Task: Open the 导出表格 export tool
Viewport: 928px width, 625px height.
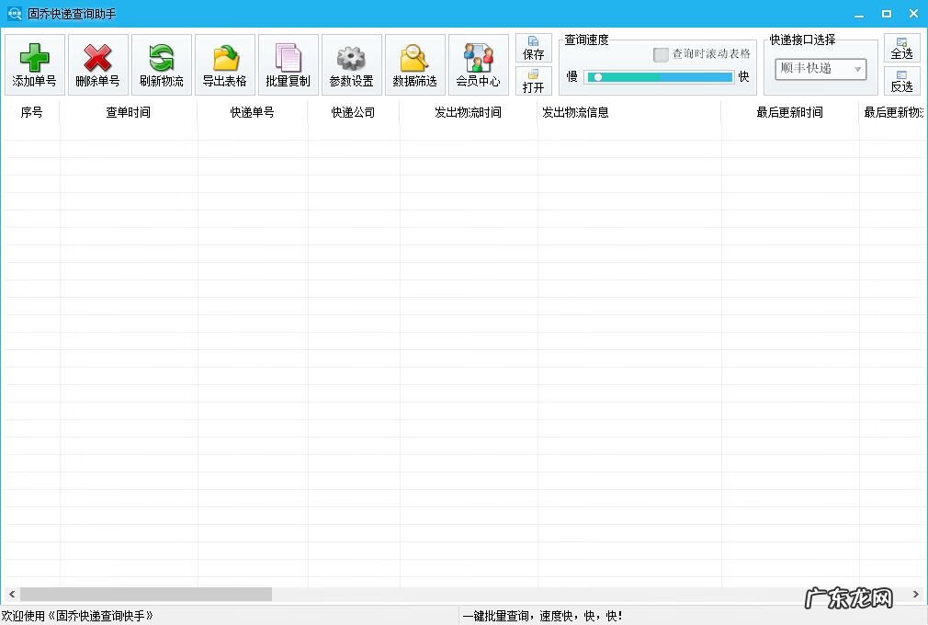Action: pyautogui.click(x=224, y=63)
